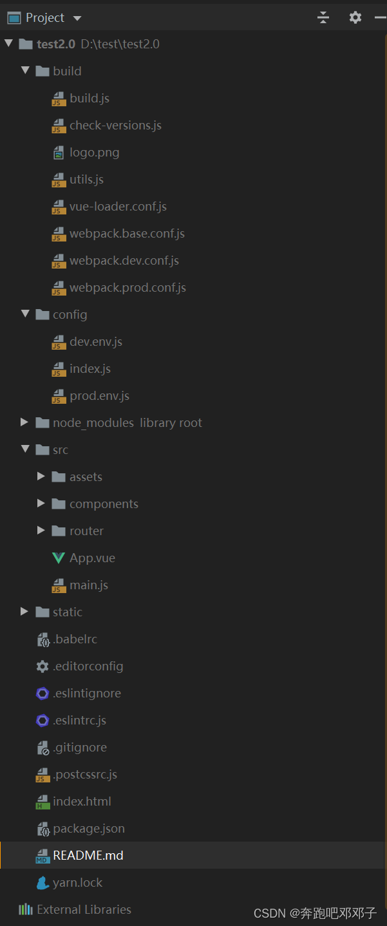
Task: Expand the static folder
Action: 24,612
